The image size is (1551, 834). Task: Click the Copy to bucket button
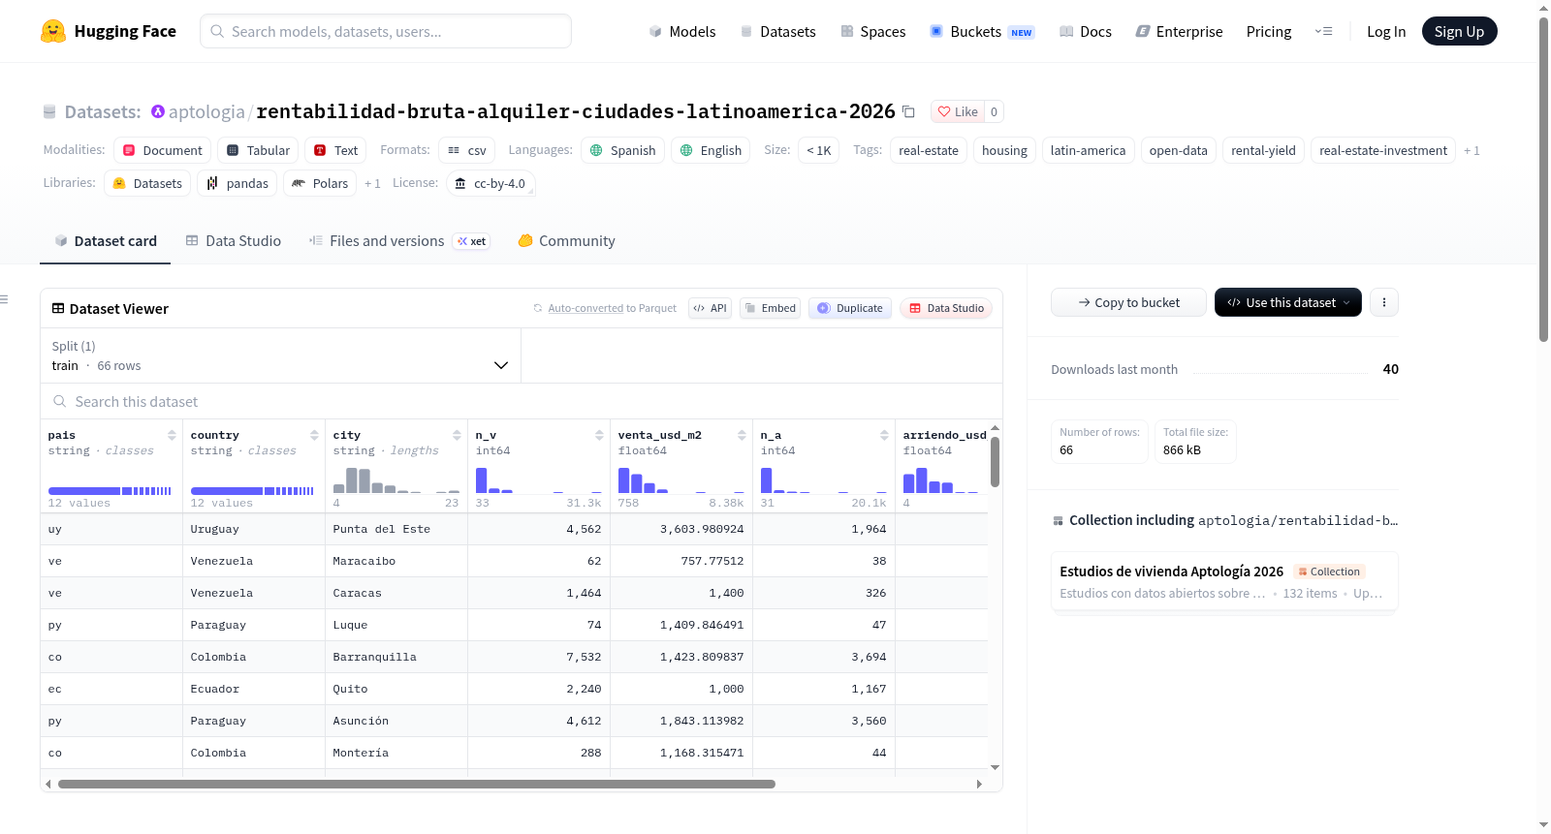tap(1128, 302)
